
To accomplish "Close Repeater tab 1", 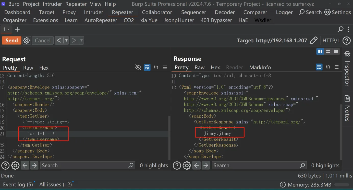I will coord(8,29).
